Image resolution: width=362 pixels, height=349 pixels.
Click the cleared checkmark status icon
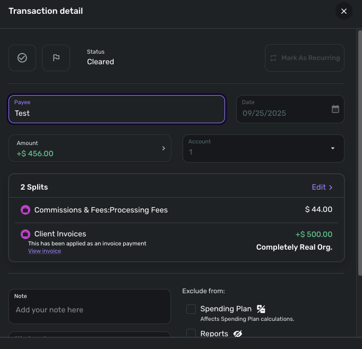pos(22,58)
